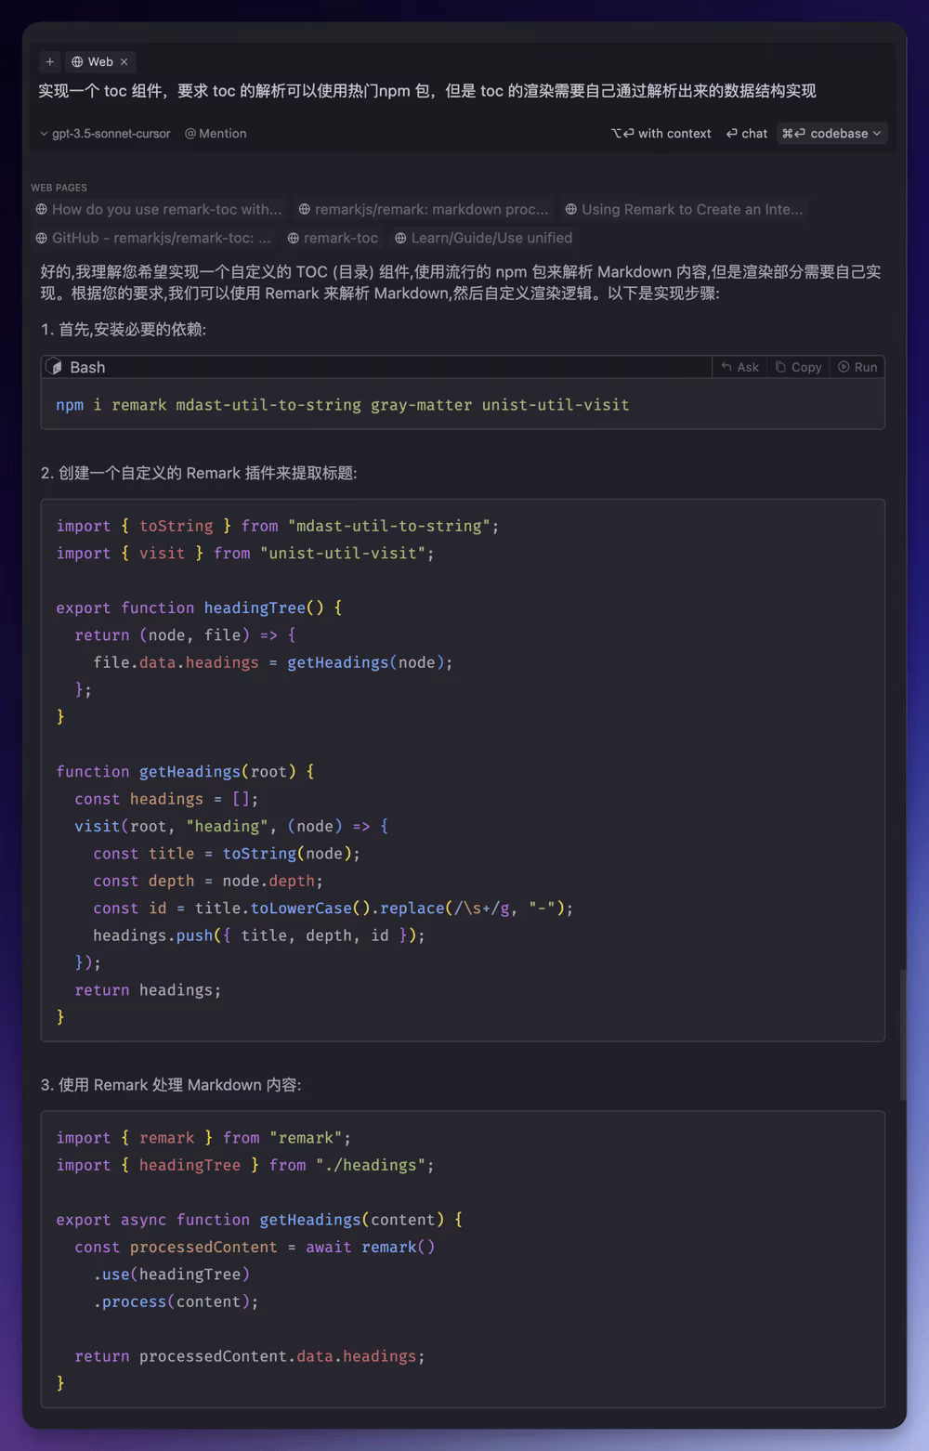Expand the codebase dropdown

click(x=831, y=134)
